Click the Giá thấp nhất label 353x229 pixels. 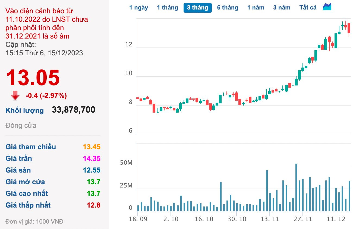[x=28, y=205]
